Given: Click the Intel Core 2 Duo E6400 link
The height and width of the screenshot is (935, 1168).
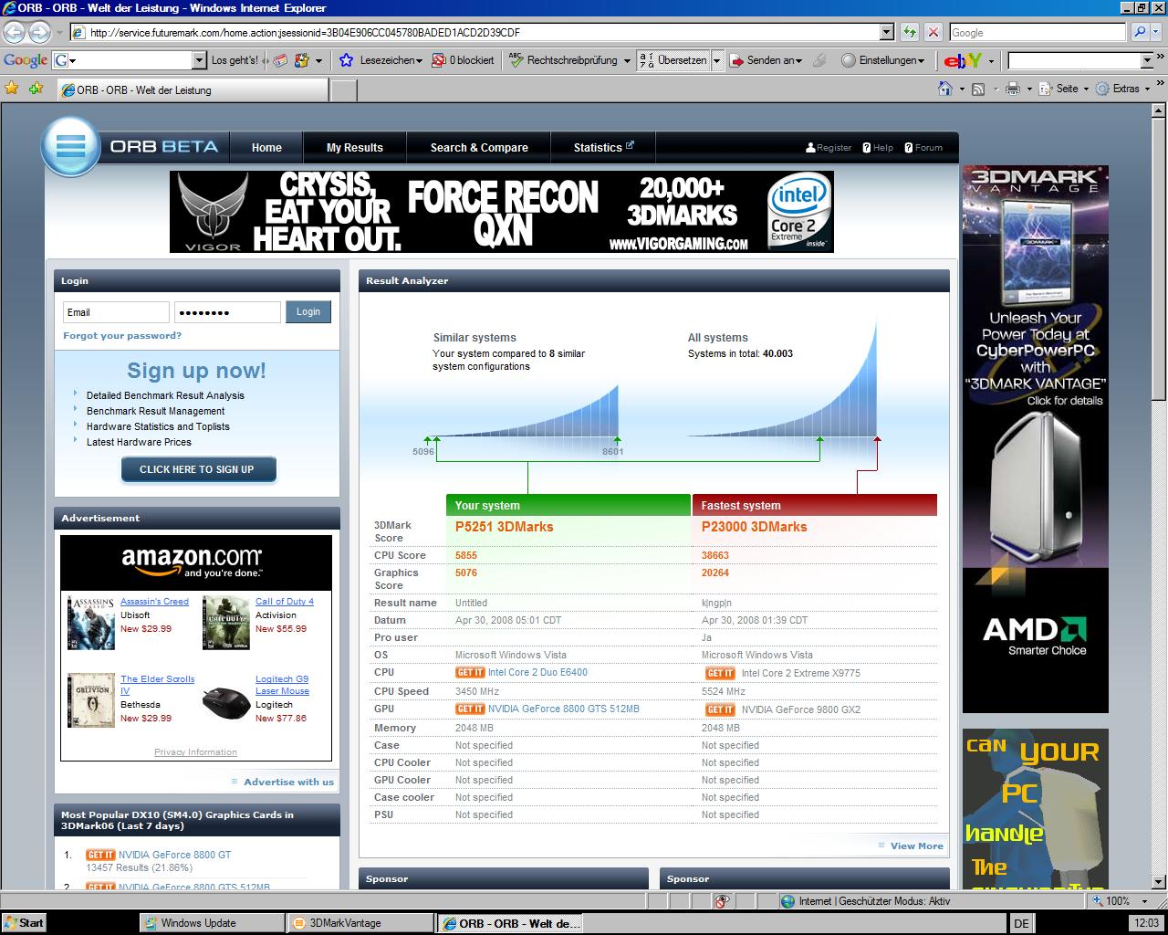Looking at the screenshot, I should point(537,673).
